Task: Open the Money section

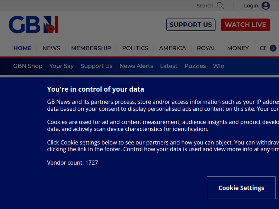Action: (x=238, y=48)
